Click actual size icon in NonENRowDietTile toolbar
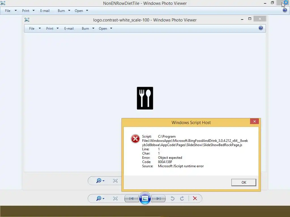This screenshot has width=290, height=217. 115,199
